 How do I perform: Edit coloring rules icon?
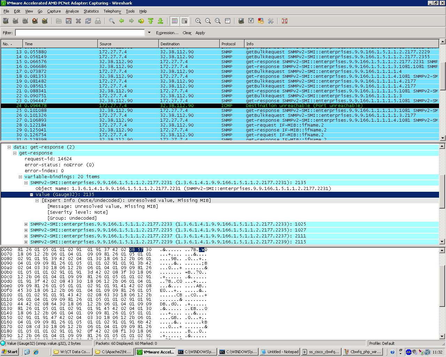(261, 21)
